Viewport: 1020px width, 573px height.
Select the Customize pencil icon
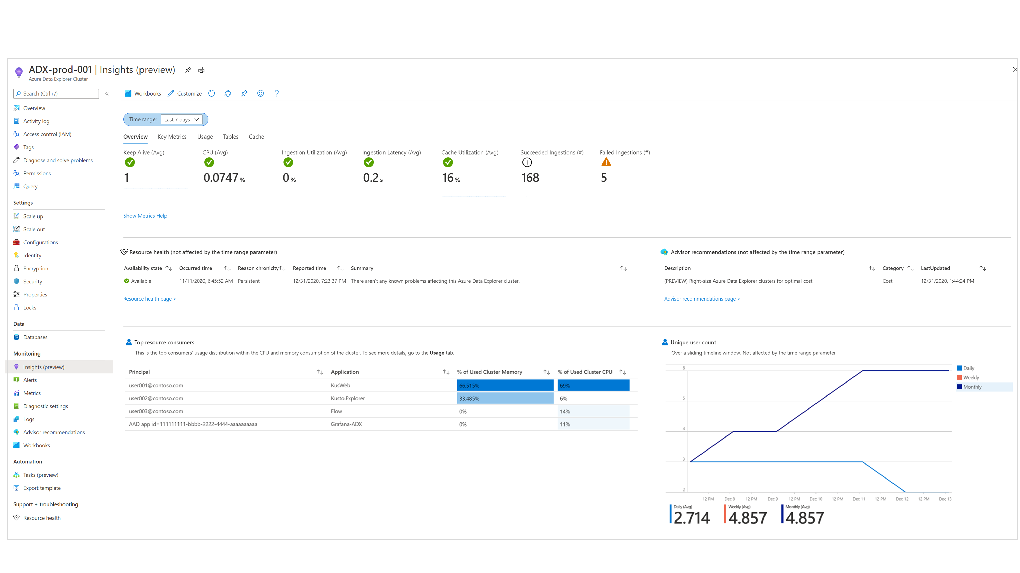coord(171,93)
